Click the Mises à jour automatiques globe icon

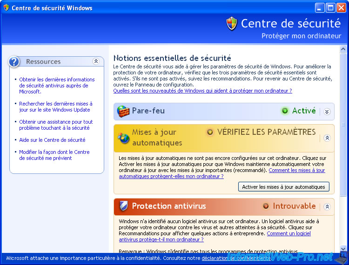pyautogui.click(x=123, y=138)
